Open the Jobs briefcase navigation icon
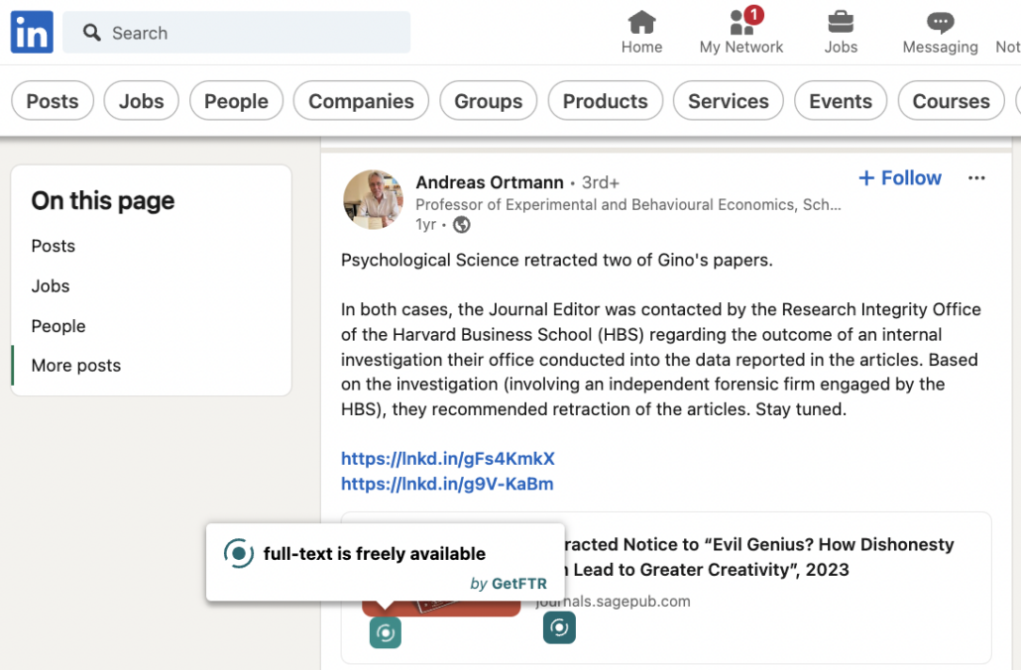The image size is (1021, 670). [x=841, y=33]
